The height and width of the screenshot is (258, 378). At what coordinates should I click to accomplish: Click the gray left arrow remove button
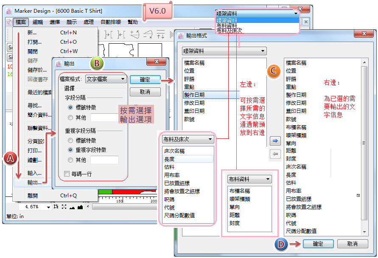click(275, 154)
